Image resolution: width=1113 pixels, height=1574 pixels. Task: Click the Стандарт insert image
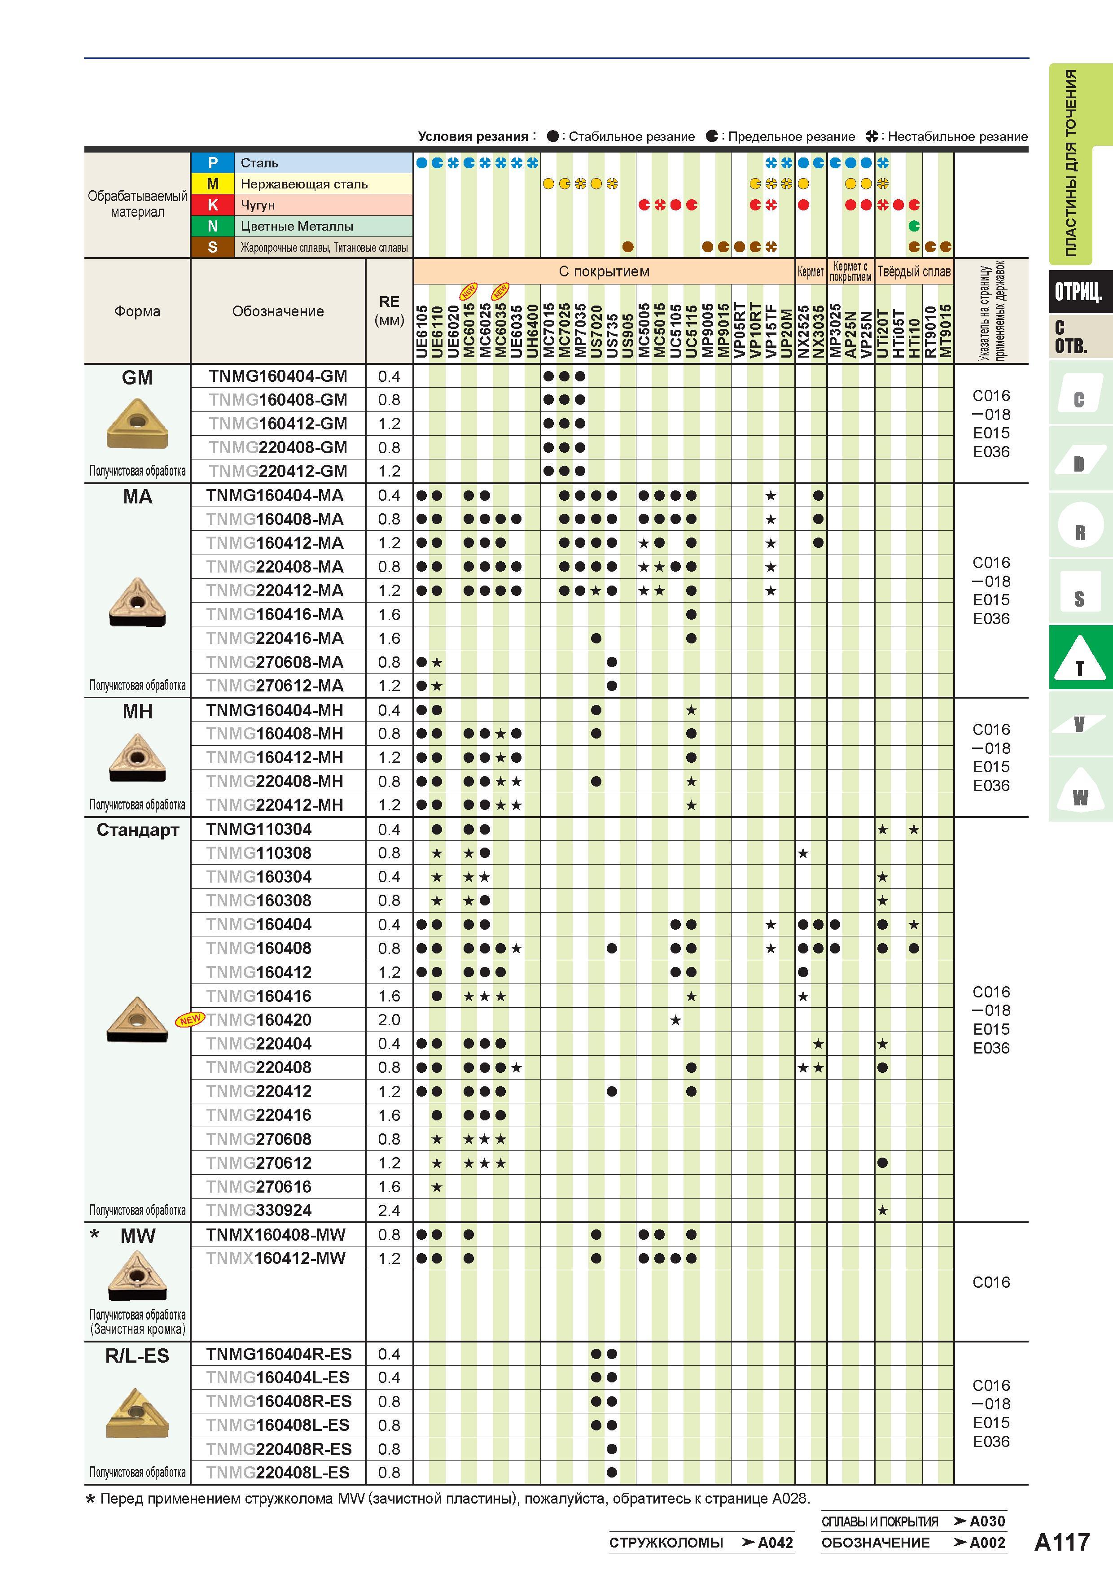(137, 1019)
